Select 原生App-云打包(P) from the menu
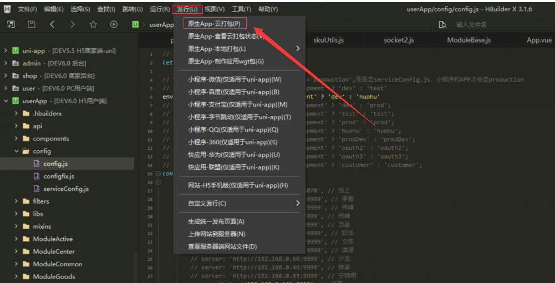Screen dimensions: 555x283 click(214, 23)
